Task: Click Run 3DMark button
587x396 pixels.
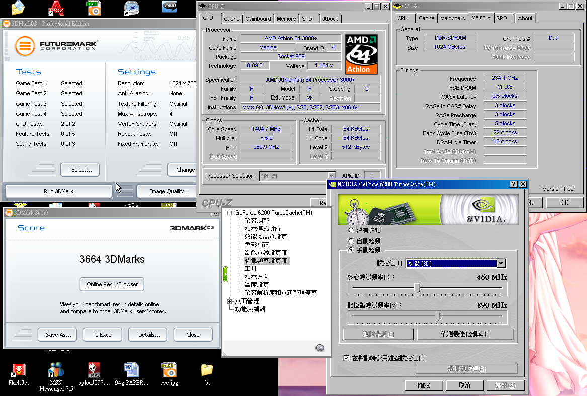Action: (x=59, y=191)
